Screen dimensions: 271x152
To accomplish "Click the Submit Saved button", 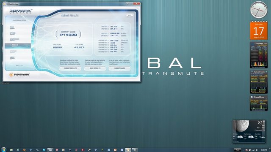I will [x=119, y=68].
